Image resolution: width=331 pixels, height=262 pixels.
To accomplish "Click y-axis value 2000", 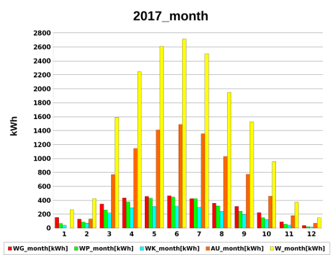I will pyautogui.click(x=42, y=89).
